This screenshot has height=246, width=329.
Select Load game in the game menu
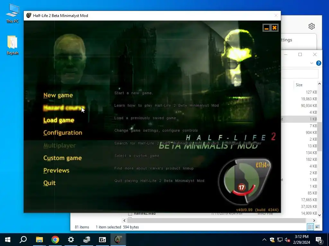pos(59,120)
